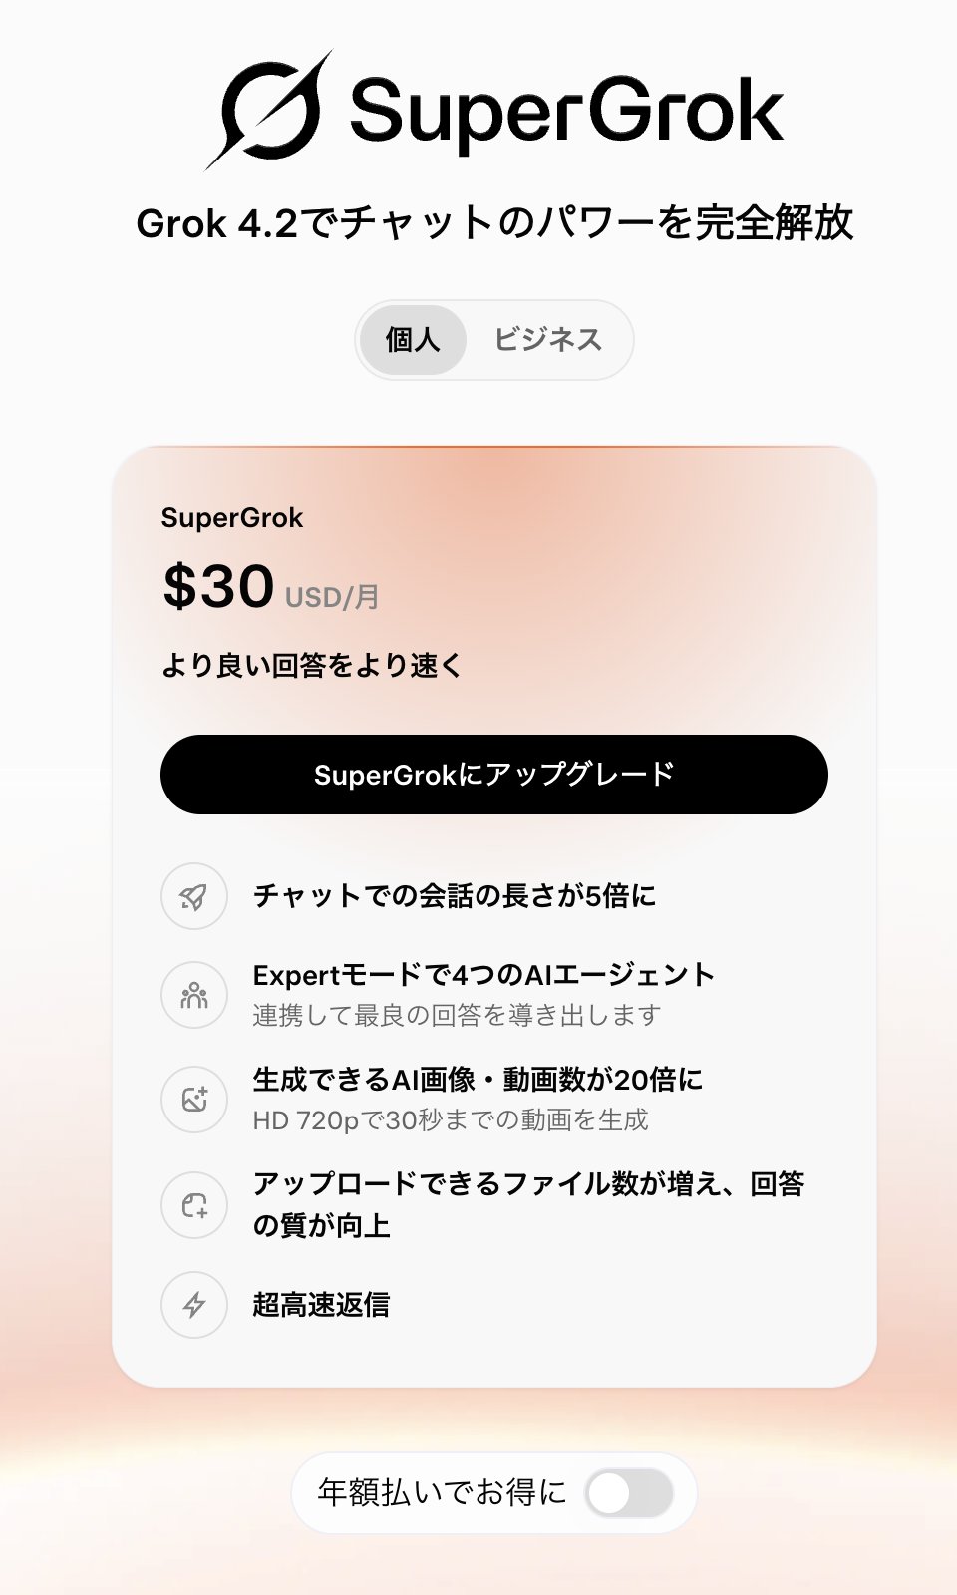Click the lightning bolt fast-reply icon
The width and height of the screenshot is (957, 1595).
click(194, 1304)
